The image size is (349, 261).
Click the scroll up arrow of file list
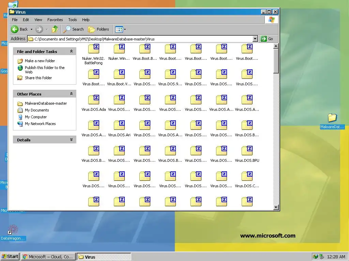pos(276,46)
